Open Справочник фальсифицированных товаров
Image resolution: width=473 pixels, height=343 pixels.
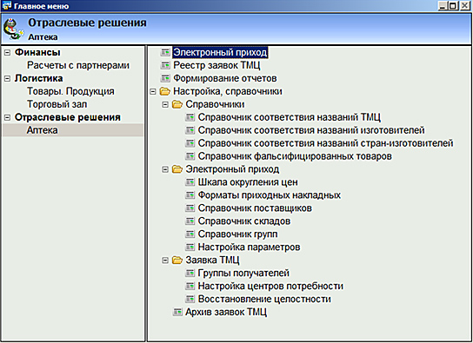[295, 156]
